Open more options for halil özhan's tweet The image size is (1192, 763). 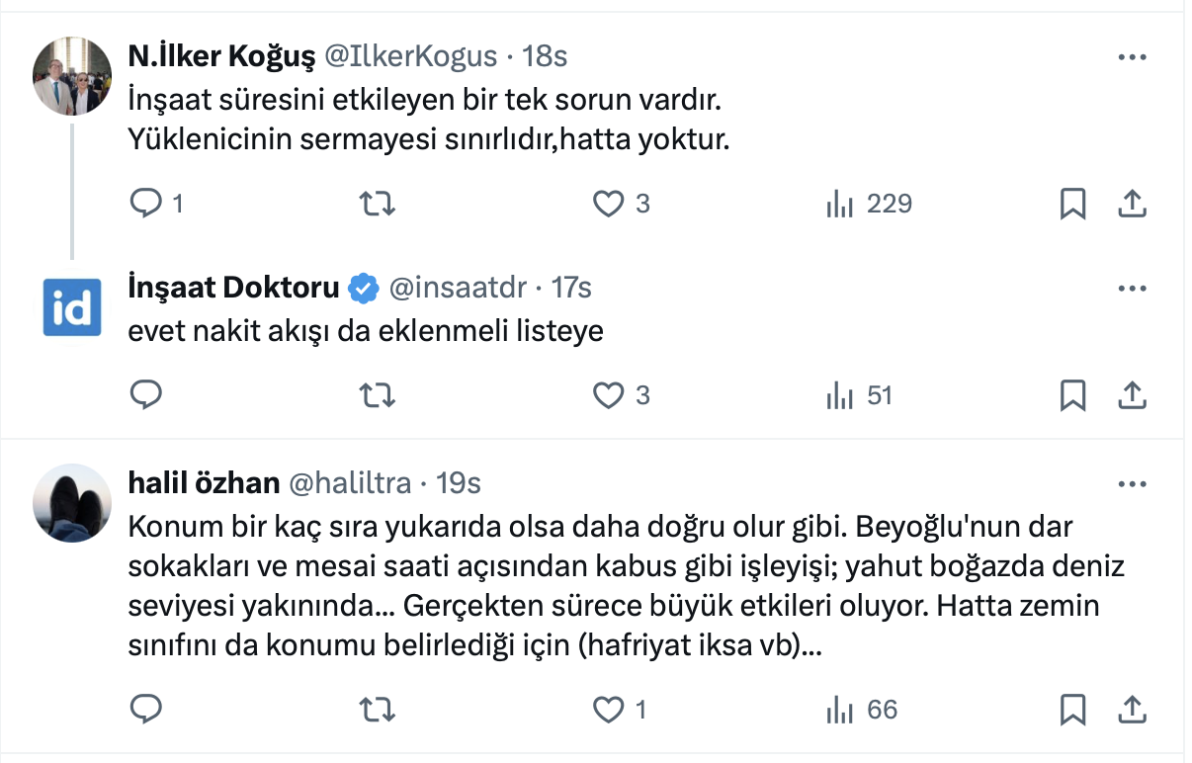tap(1132, 483)
